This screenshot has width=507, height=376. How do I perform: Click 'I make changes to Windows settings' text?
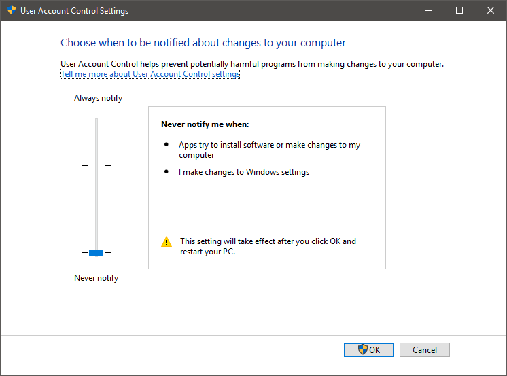tap(244, 172)
